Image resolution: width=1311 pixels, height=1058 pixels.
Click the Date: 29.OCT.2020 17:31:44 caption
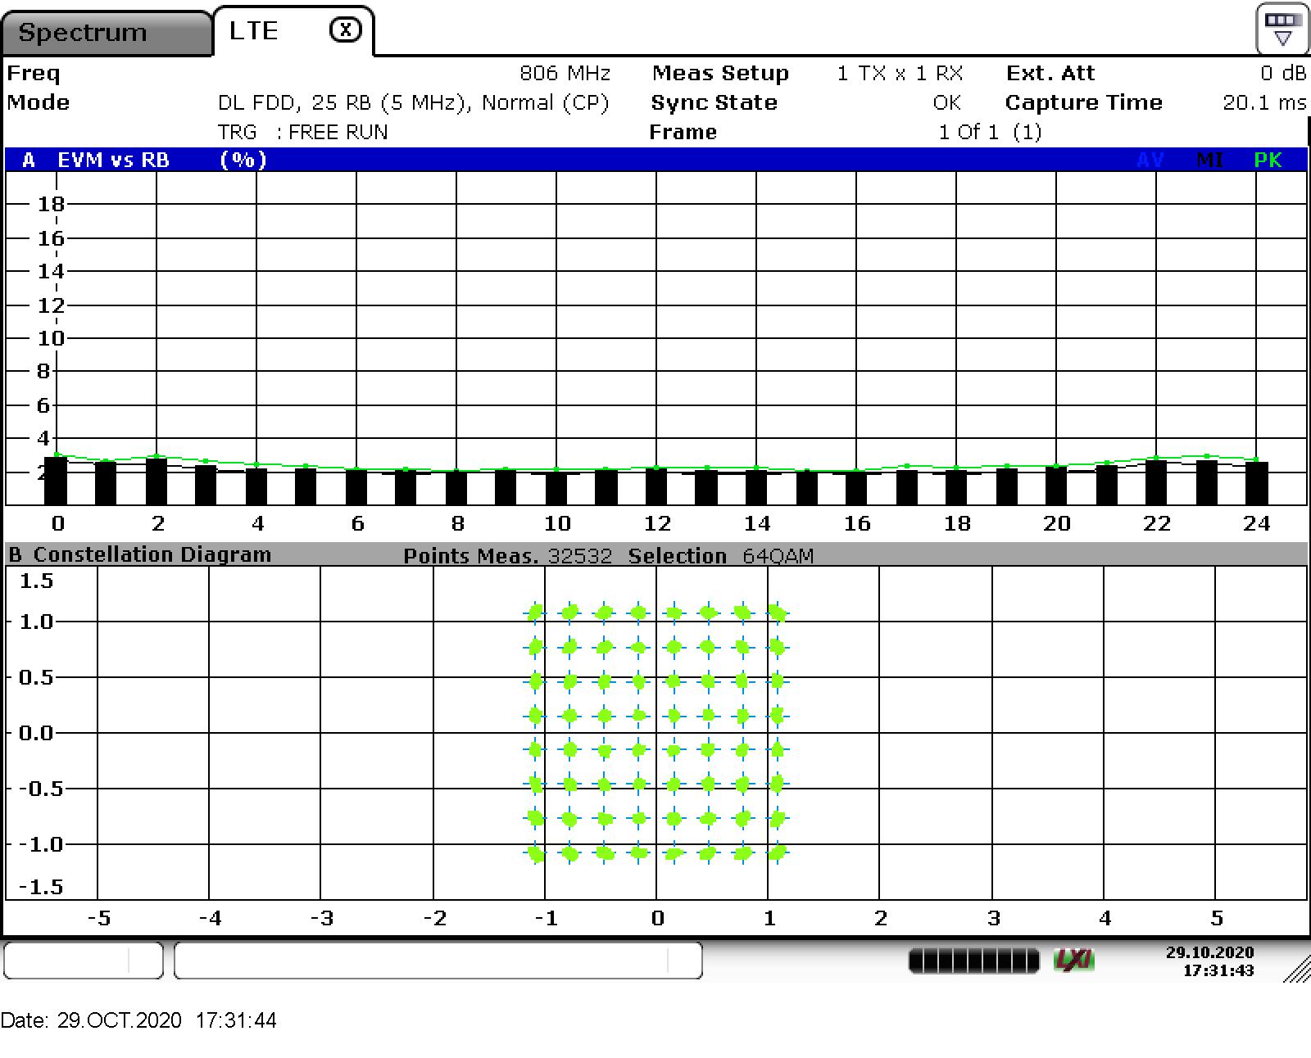tap(138, 1020)
